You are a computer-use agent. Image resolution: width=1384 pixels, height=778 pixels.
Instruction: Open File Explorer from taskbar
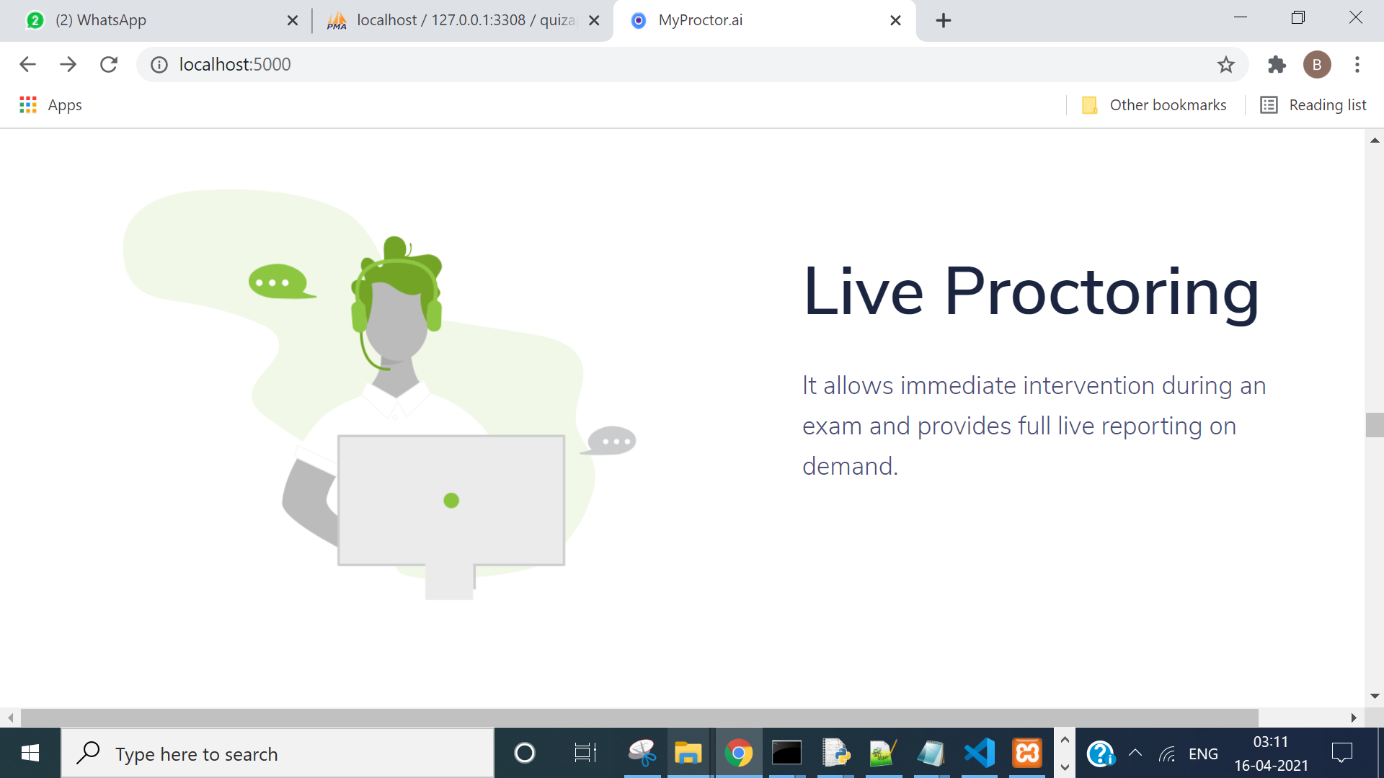click(x=688, y=754)
